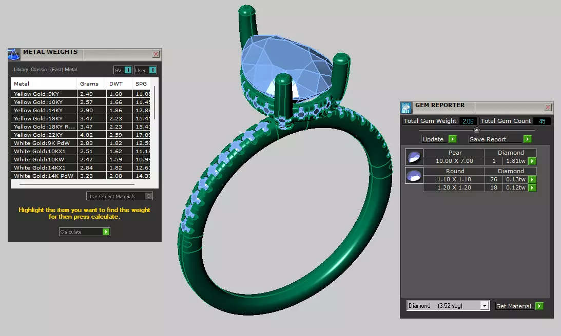Click the 10.00 X 7.00 size cell
Image resolution: width=561 pixels, height=336 pixels.
coord(454,161)
